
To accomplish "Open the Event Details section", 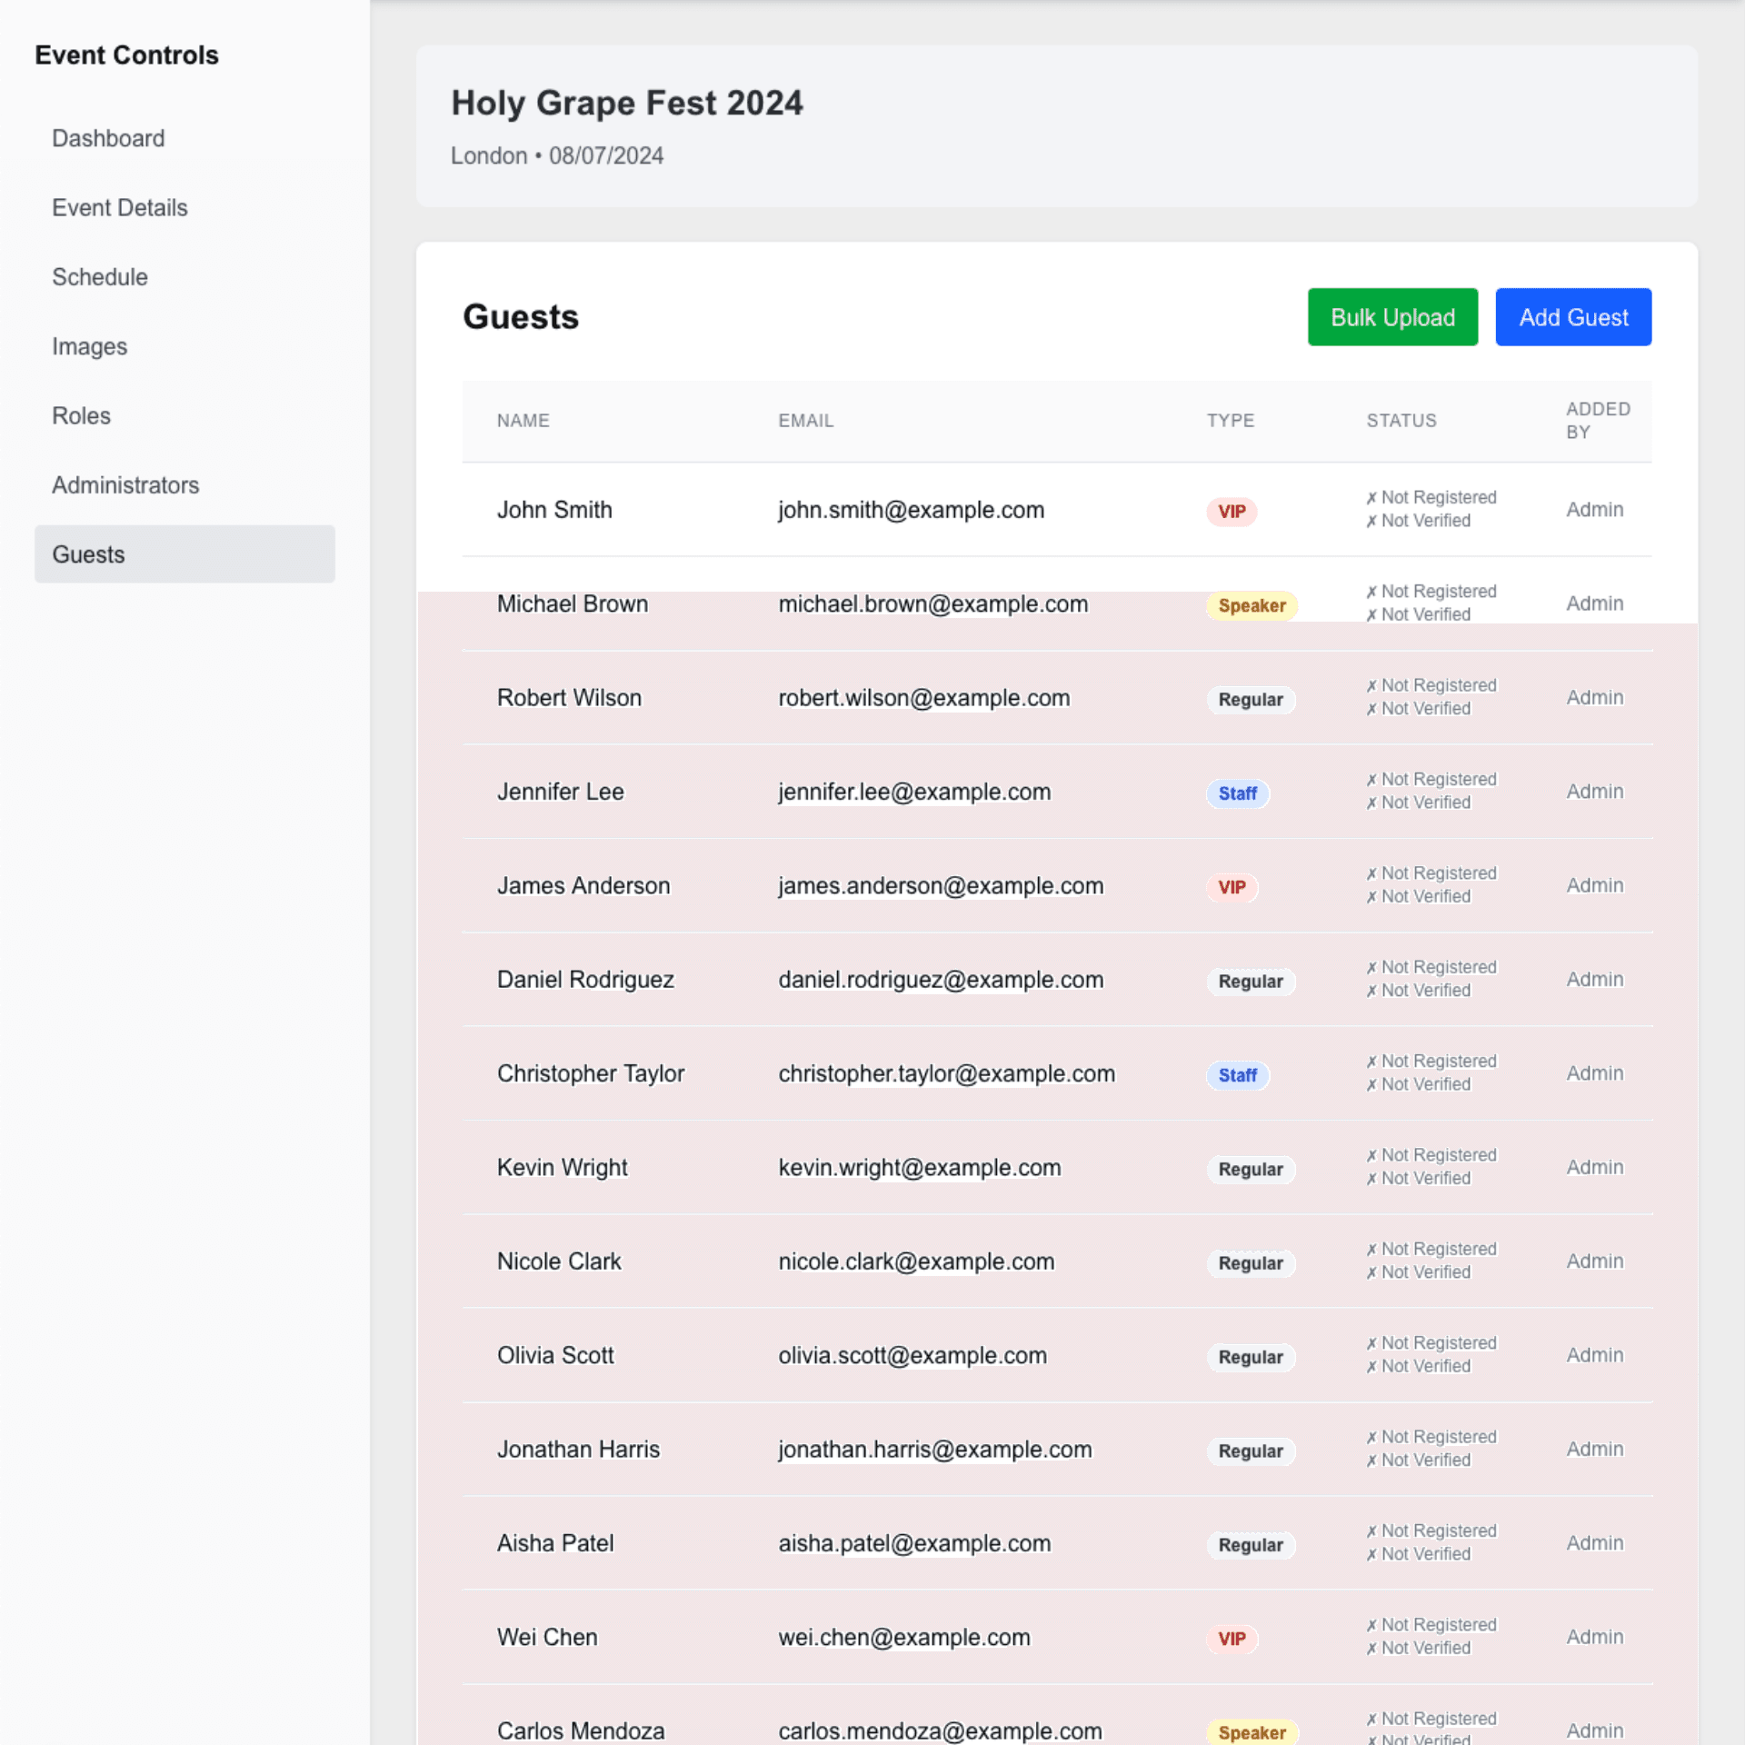I will [119, 208].
